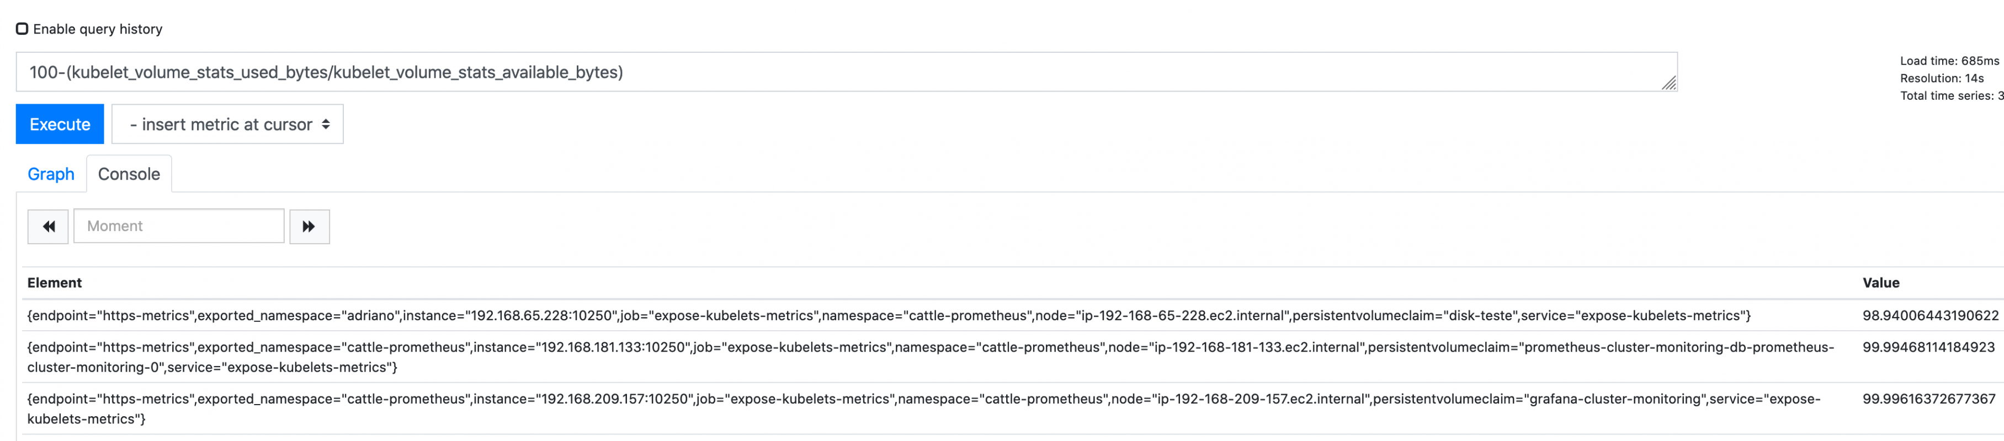Viewport: 2004px width, 441px height.
Task: Switch to the Graph tab
Action: point(51,174)
